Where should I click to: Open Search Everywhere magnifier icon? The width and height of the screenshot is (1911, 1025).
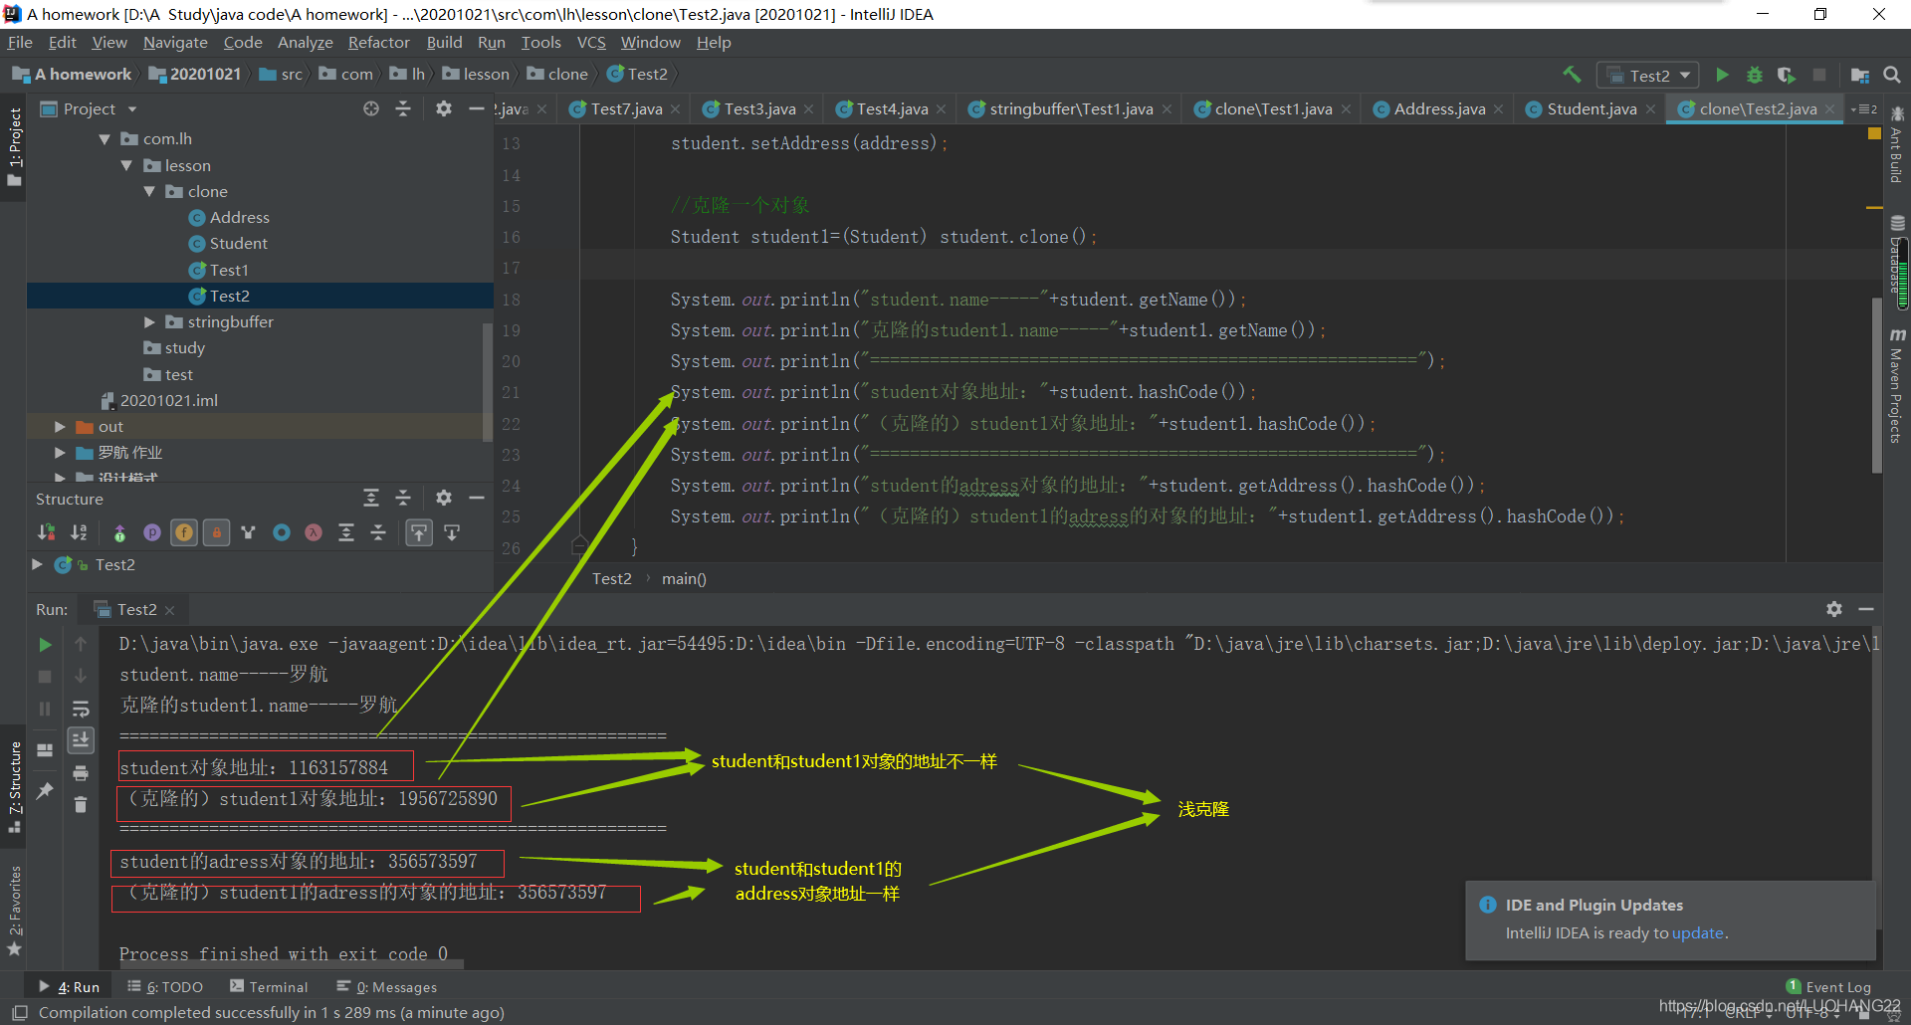(1892, 75)
